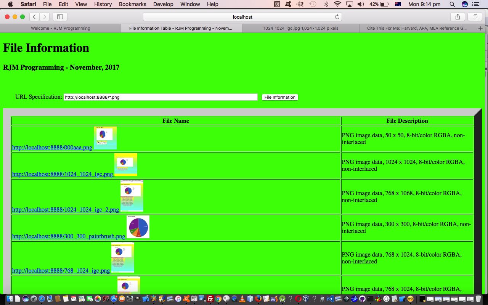
Task: Click the URL Specification text field
Action: pyautogui.click(x=161, y=97)
